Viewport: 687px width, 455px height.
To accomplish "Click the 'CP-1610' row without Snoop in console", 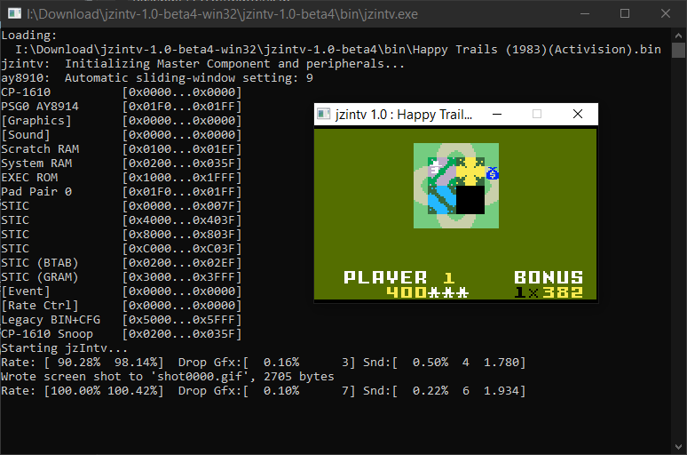I will click(x=122, y=92).
